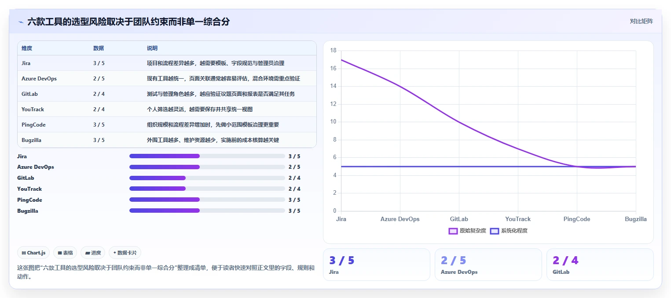The height and width of the screenshot is (298, 671).
Task: Toggle the 系统化程度 legend swatch
Action: pyautogui.click(x=495, y=231)
